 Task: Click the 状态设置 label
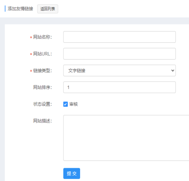(42, 104)
